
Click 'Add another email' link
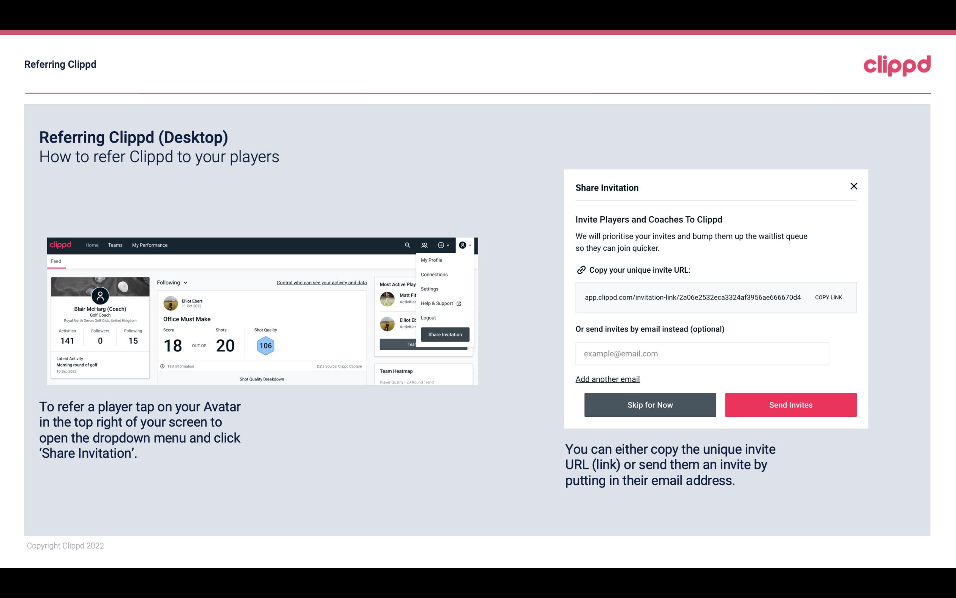pyautogui.click(x=607, y=378)
